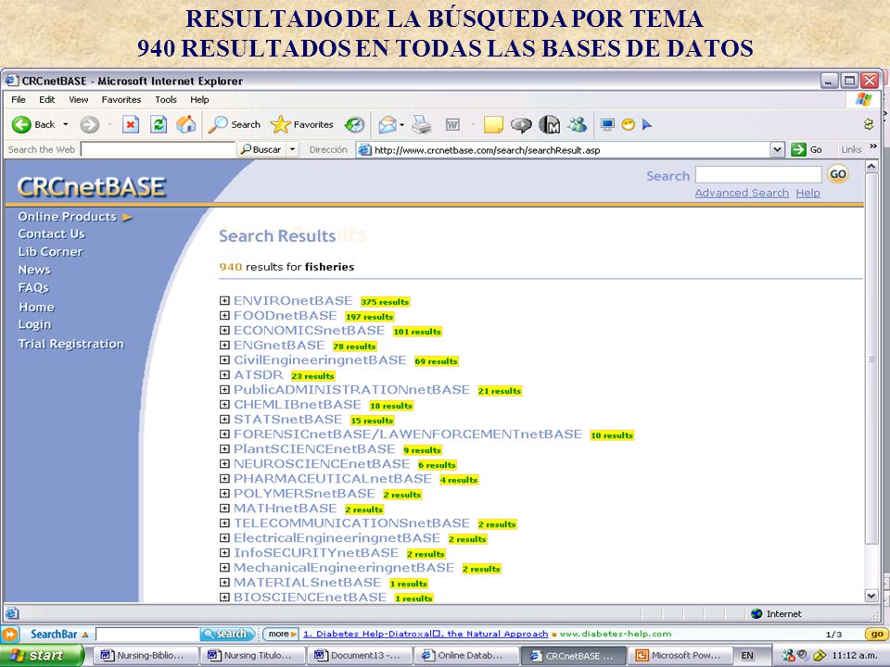Open the File menu
This screenshot has height=667, width=890.
[19, 99]
